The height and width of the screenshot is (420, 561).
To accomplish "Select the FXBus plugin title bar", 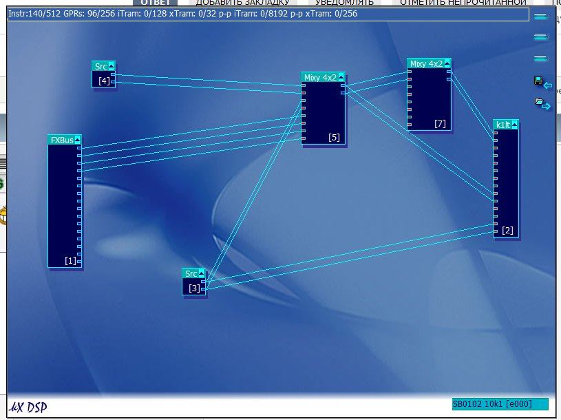I will pyautogui.click(x=61, y=140).
